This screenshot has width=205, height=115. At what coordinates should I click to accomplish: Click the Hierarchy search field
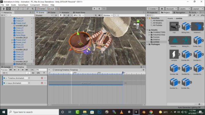point(20,15)
